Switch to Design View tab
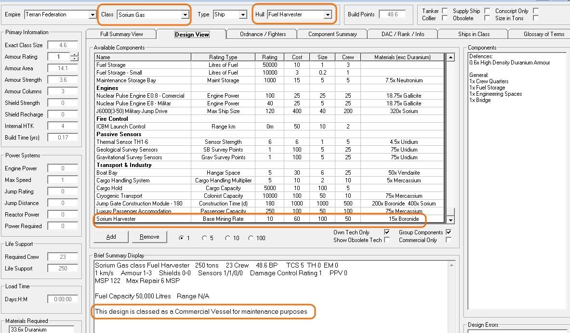 192,35
